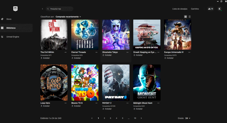Go to page 10

point(135,118)
